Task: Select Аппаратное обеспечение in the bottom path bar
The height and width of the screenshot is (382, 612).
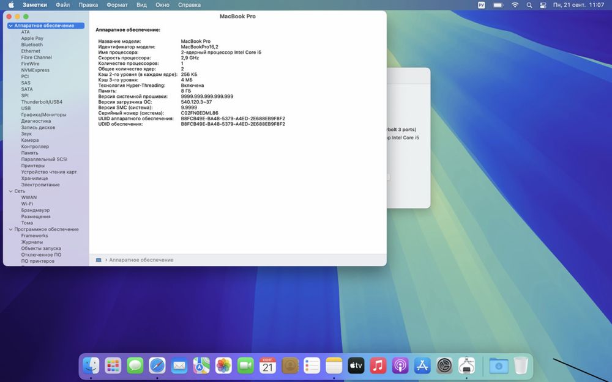Action: click(141, 260)
